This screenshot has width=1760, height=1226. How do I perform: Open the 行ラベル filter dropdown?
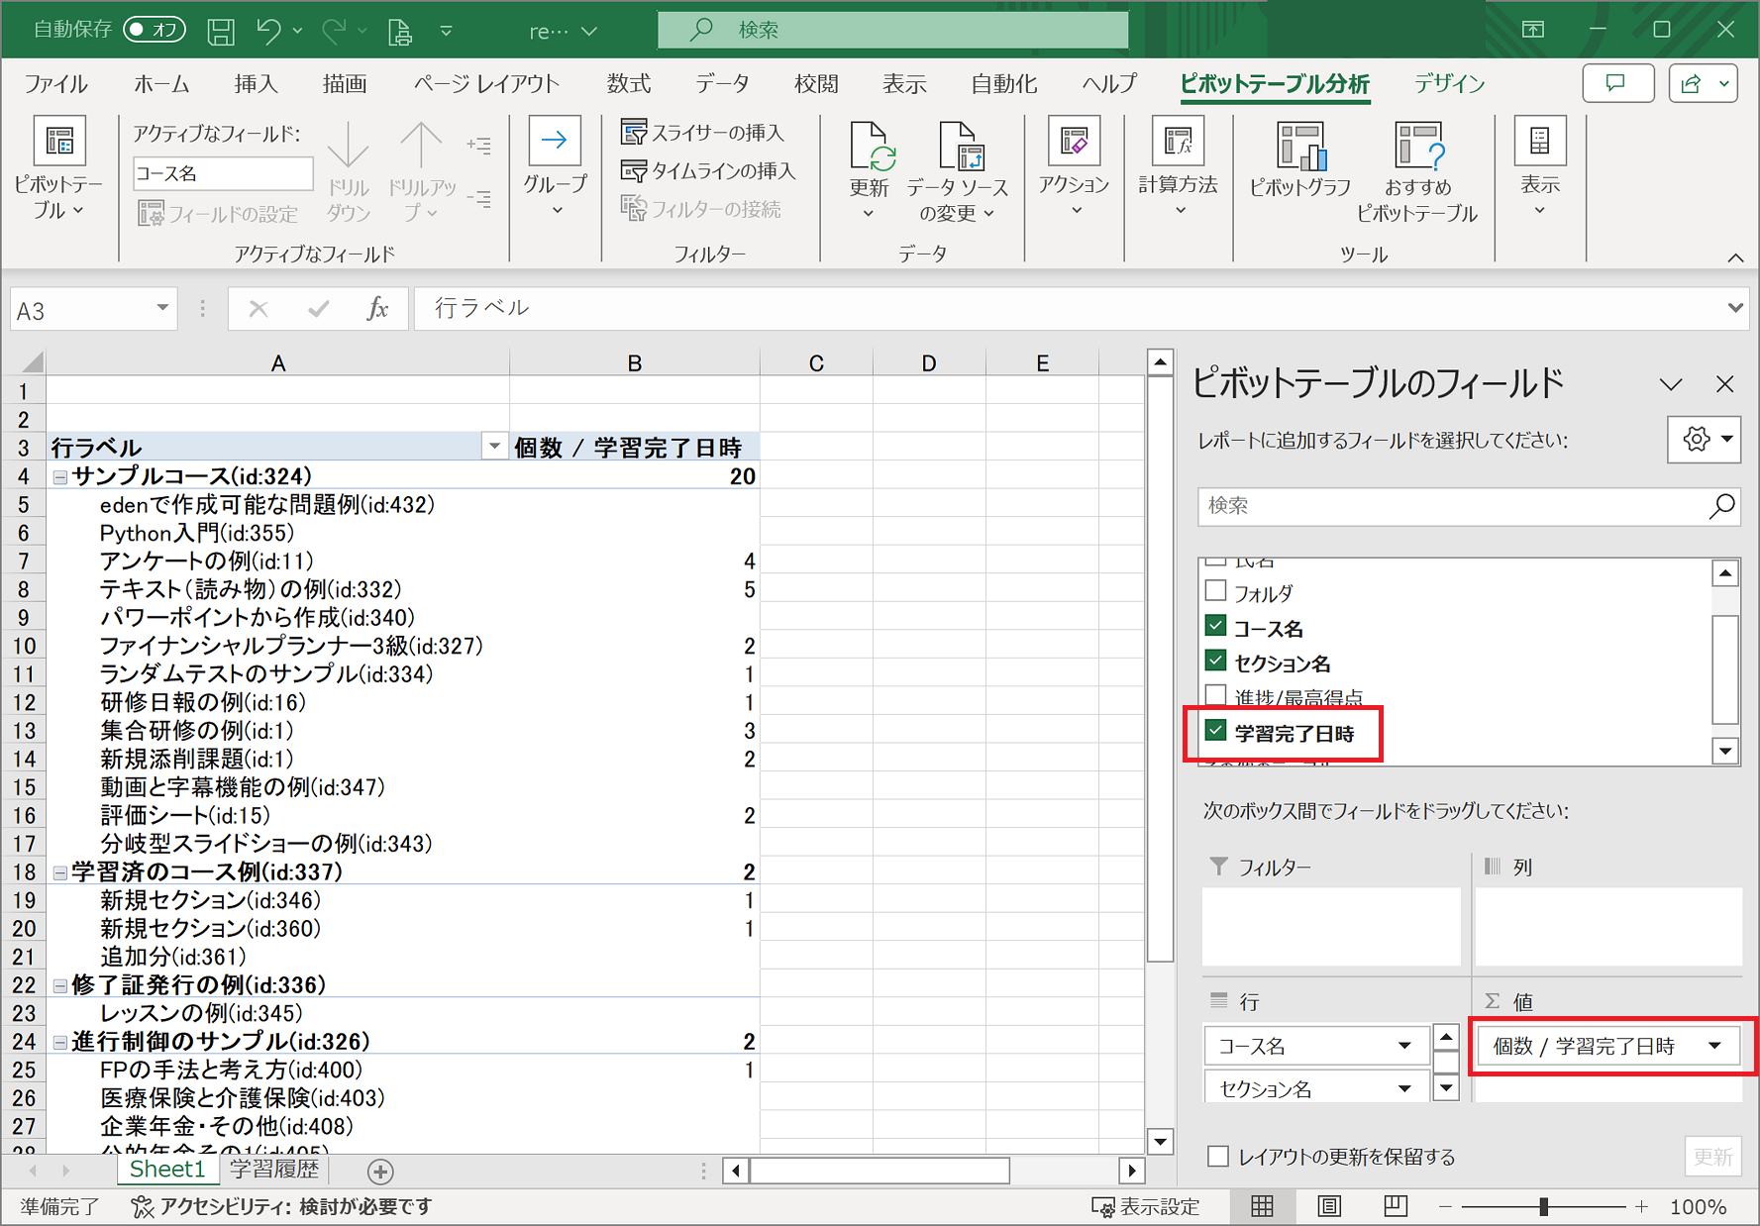[494, 447]
